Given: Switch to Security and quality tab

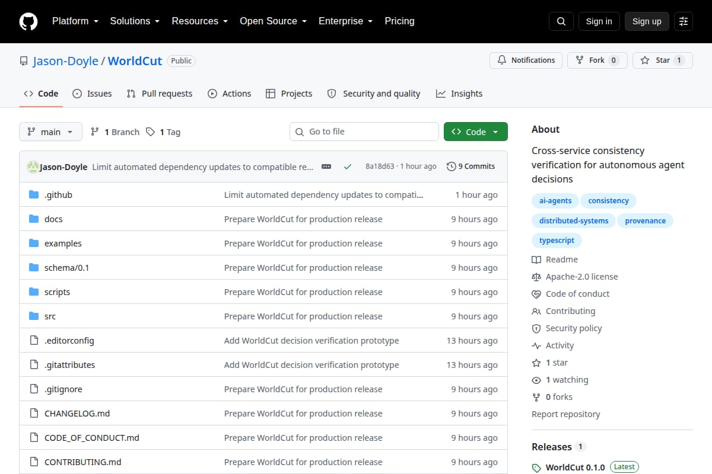Looking at the screenshot, I should click(374, 94).
